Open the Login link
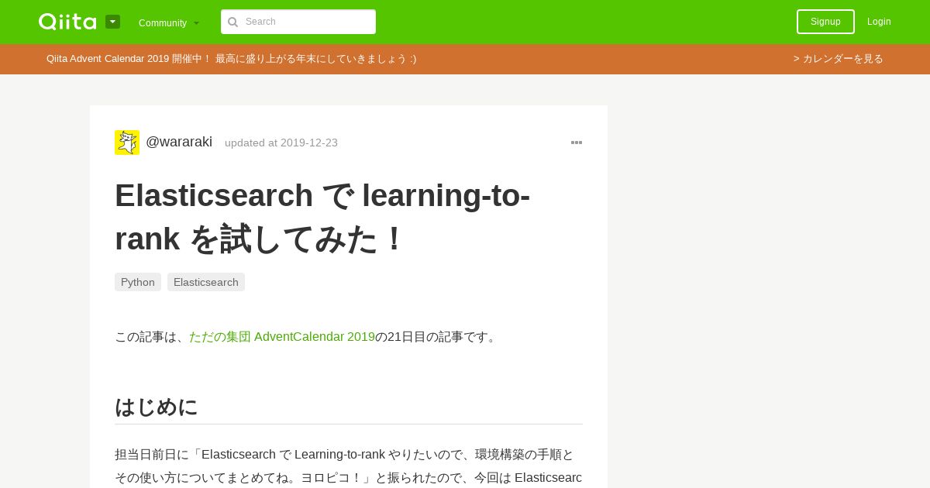This screenshot has height=488, width=930. (879, 22)
